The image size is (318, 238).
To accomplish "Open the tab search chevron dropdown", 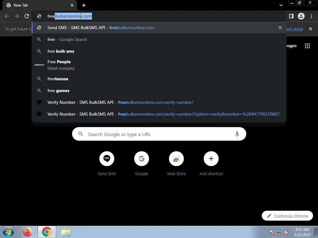I will (x=281, y=5).
